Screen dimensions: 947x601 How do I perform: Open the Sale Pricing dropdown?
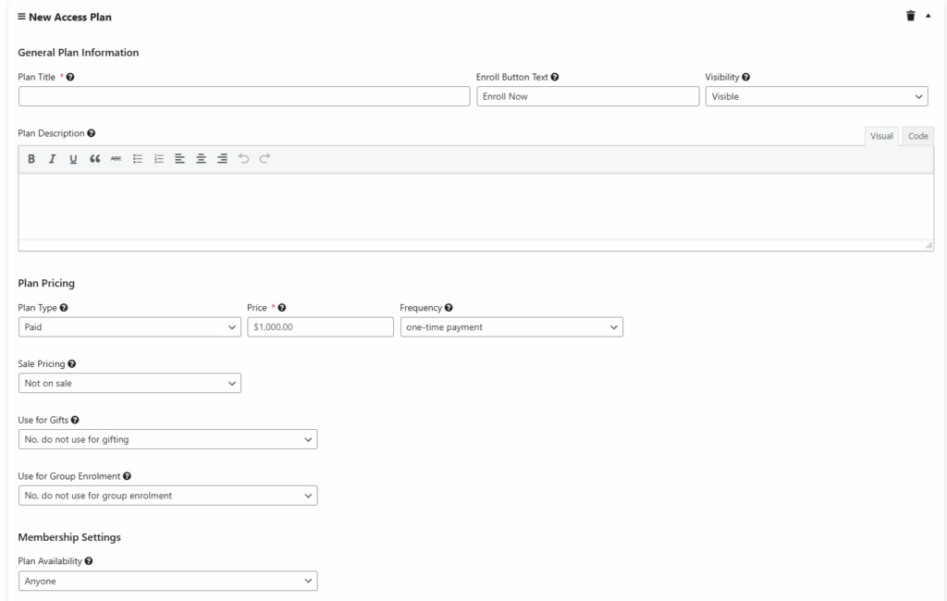pos(129,383)
